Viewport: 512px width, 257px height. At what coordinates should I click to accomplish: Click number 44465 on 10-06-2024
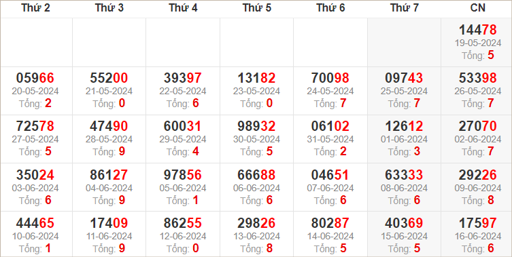click(35, 223)
